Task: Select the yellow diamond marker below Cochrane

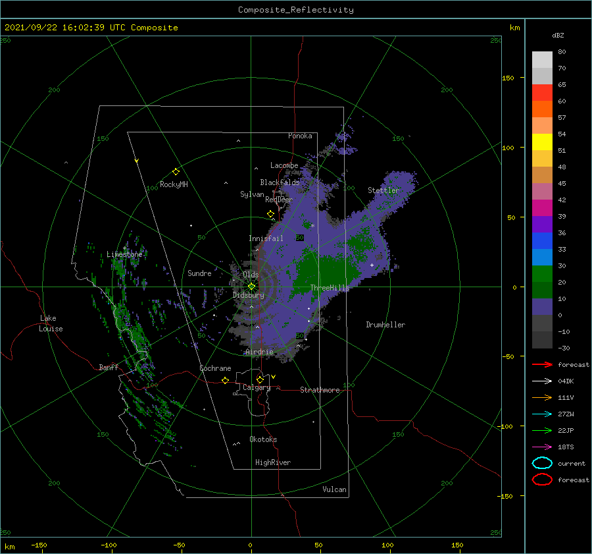Action: [225, 381]
